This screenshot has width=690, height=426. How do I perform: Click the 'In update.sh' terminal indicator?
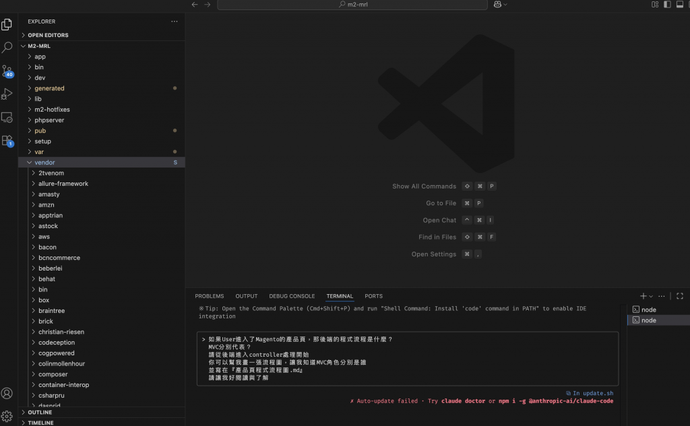(590, 393)
